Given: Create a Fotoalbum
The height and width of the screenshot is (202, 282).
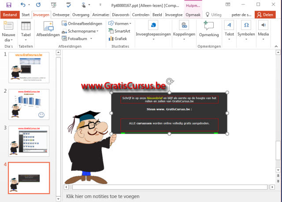Looking at the screenshot, I should pos(74,38).
